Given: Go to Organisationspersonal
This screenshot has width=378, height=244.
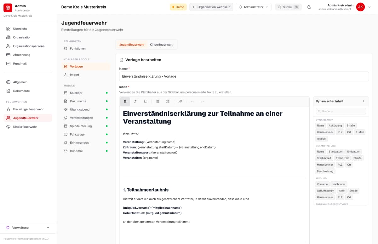Looking at the screenshot, I should (28, 46).
